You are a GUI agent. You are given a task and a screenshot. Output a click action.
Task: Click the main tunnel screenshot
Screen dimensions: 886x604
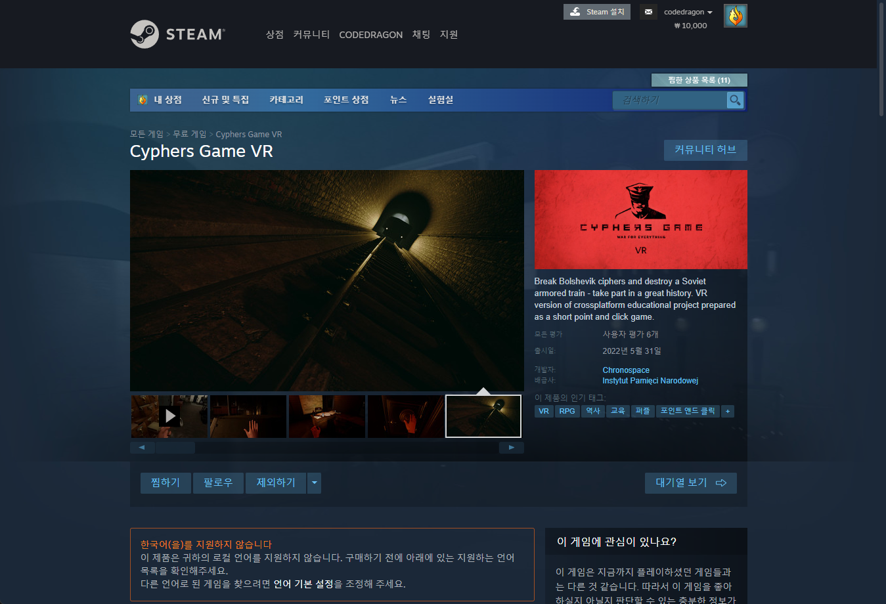pyautogui.click(x=327, y=281)
